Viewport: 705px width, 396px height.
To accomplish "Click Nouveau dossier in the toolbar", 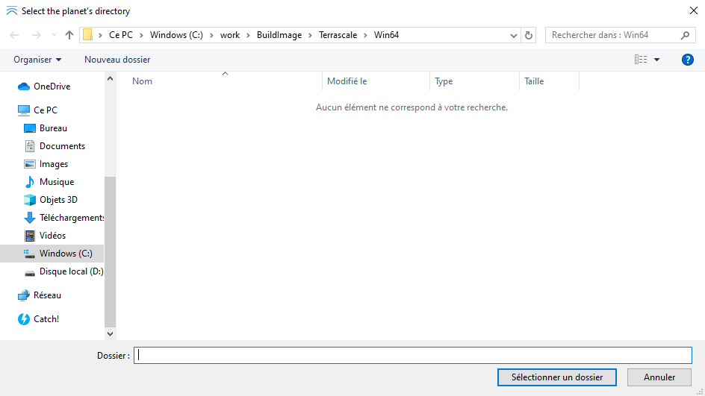I will 117,60.
